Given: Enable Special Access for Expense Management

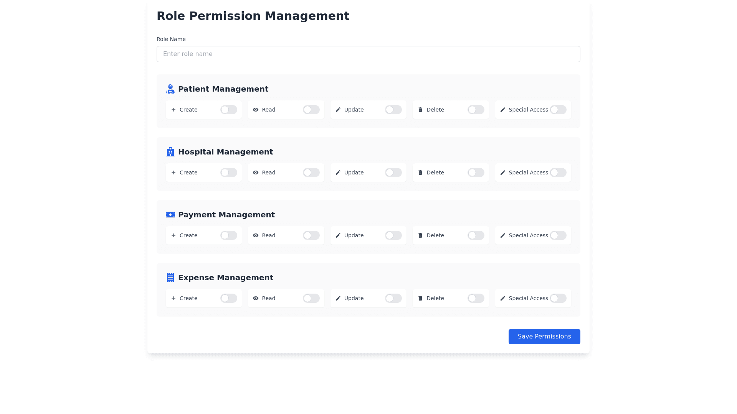Looking at the screenshot, I should [558, 298].
